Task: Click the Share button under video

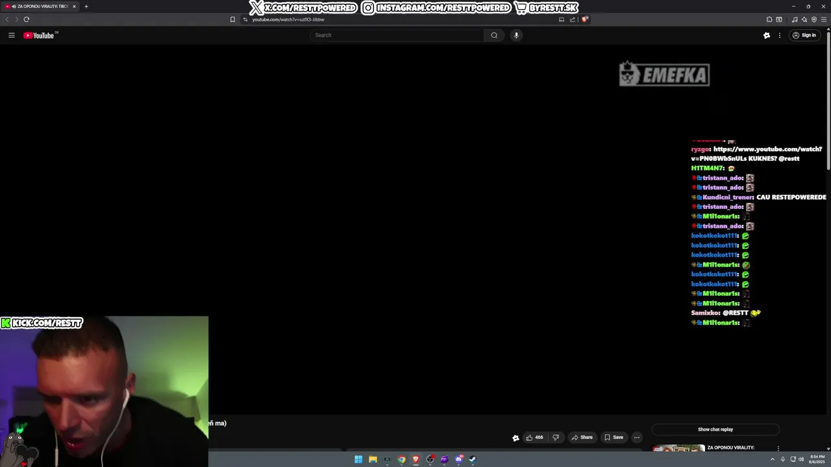Action: pos(582,437)
